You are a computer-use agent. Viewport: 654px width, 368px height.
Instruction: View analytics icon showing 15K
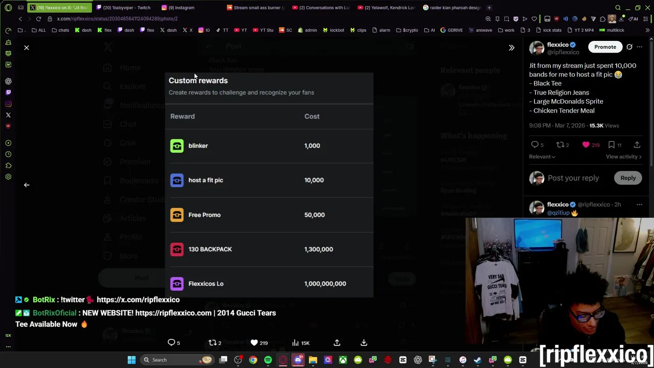(x=300, y=342)
